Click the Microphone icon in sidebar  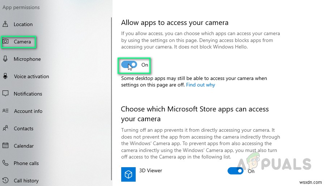pyautogui.click(x=5, y=59)
